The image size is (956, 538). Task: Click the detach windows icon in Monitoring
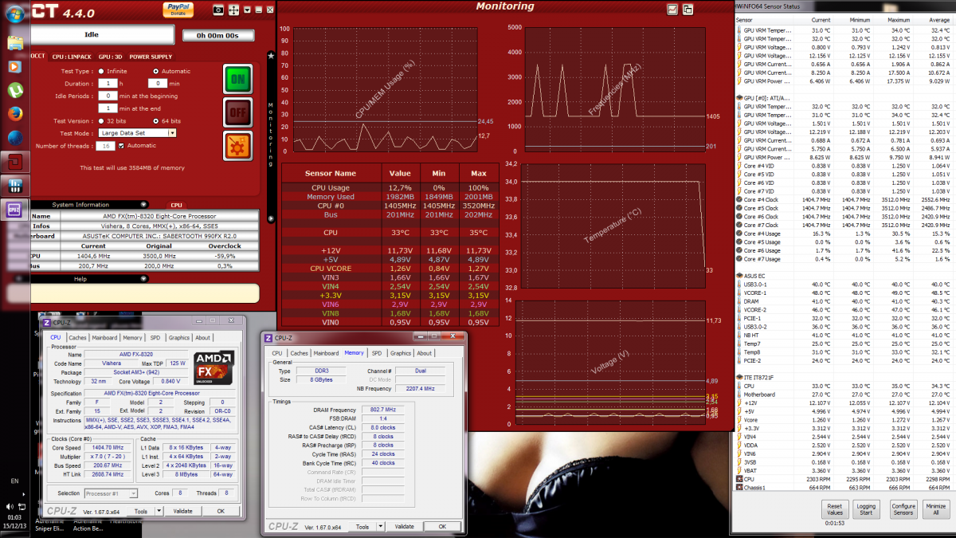click(688, 9)
